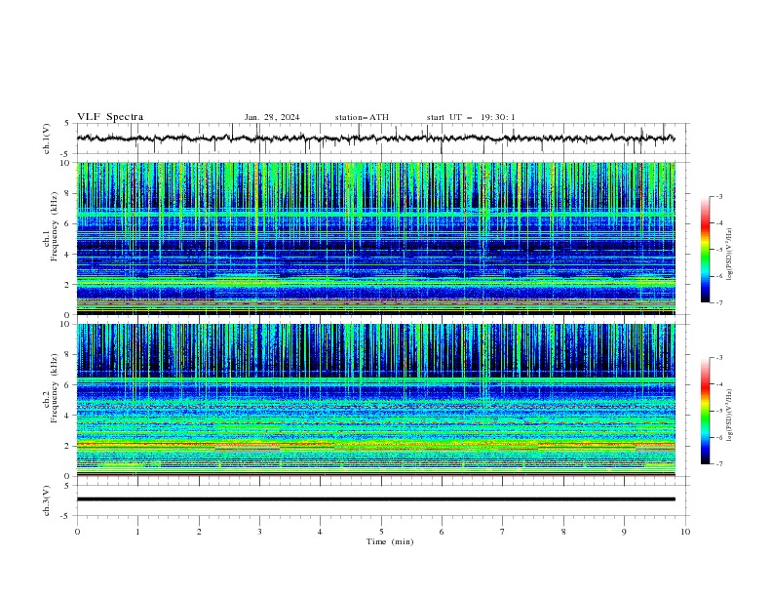This screenshot has width=772, height=597.
Task: Click time axis tick label "1"
Action: tap(137, 532)
